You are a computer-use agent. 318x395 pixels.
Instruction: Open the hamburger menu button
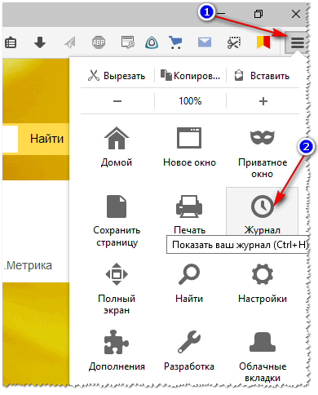(x=297, y=42)
